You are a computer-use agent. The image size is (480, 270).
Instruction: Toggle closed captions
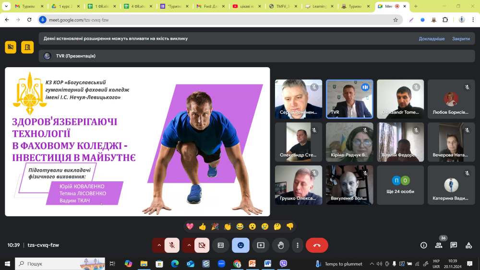coord(221,245)
